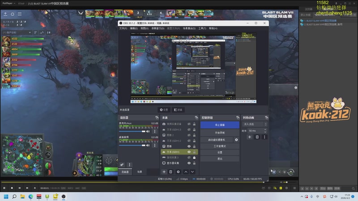The width and height of the screenshot is (358, 201).
Task: Adjust transition duration 50 ms stepper
Action: pos(265,131)
